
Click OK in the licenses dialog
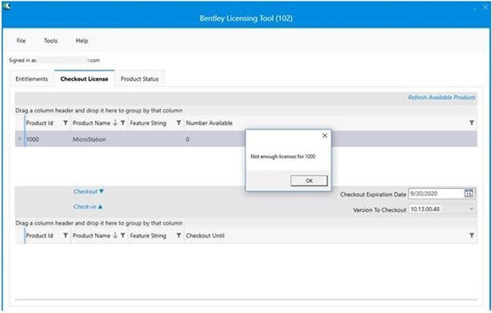click(309, 181)
